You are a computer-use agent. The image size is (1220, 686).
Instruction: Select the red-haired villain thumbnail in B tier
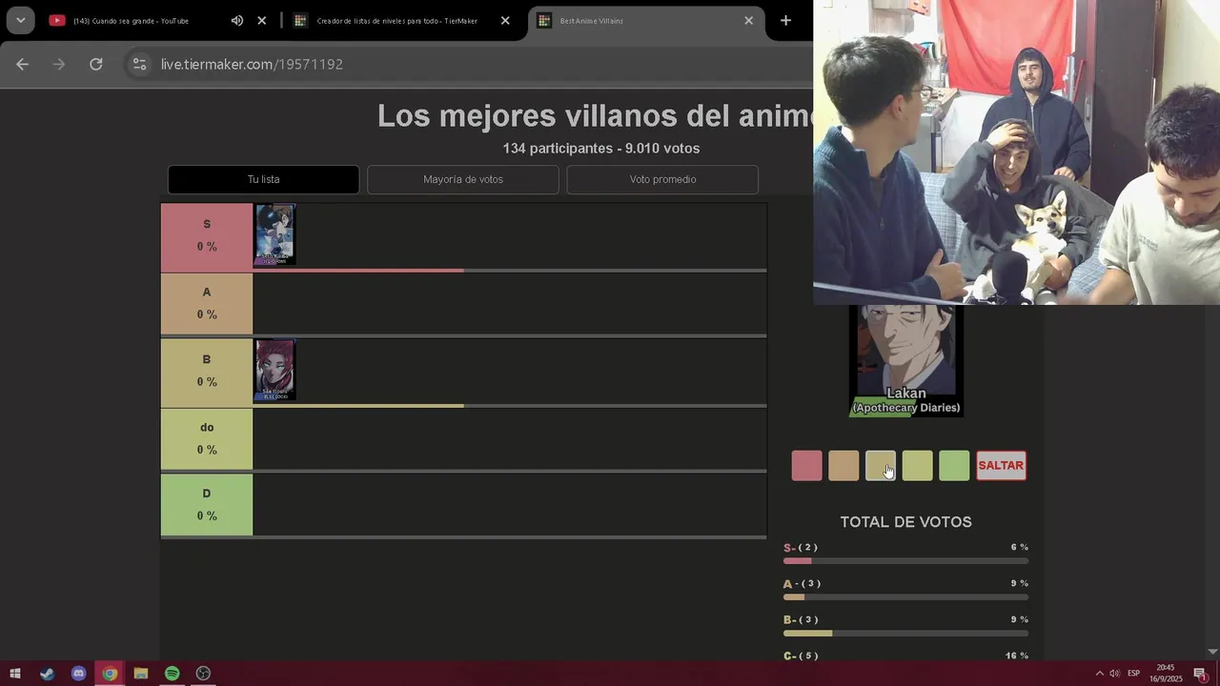[x=274, y=370]
